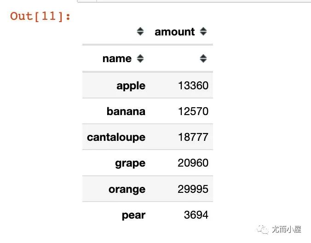Viewport: 311px width, 243px height.
Task: Click the WeChat logo watermark icon
Action: (263, 230)
